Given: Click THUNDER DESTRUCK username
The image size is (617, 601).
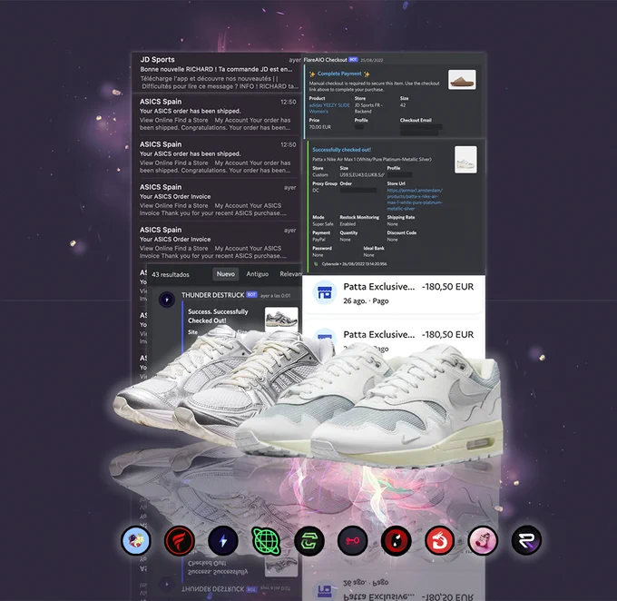Looking at the screenshot, I should 213,295.
